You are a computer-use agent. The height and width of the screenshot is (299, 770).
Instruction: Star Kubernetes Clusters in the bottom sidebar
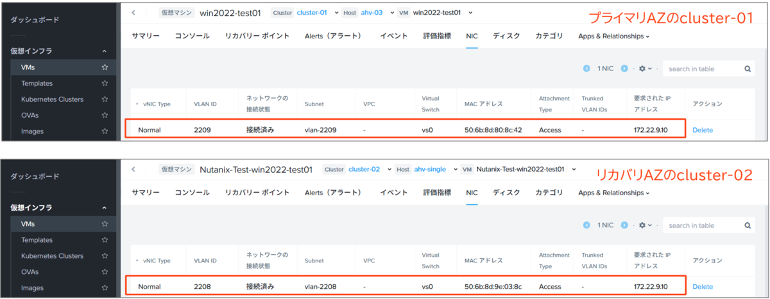tap(105, 256)
